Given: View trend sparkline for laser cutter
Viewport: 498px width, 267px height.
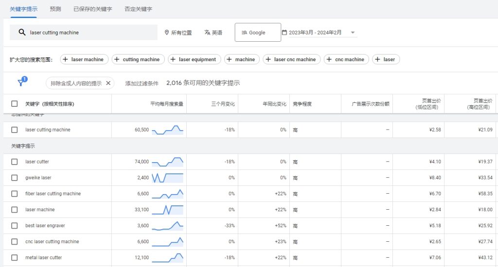Looking at the screenshot, I should (x=167, y=162).
